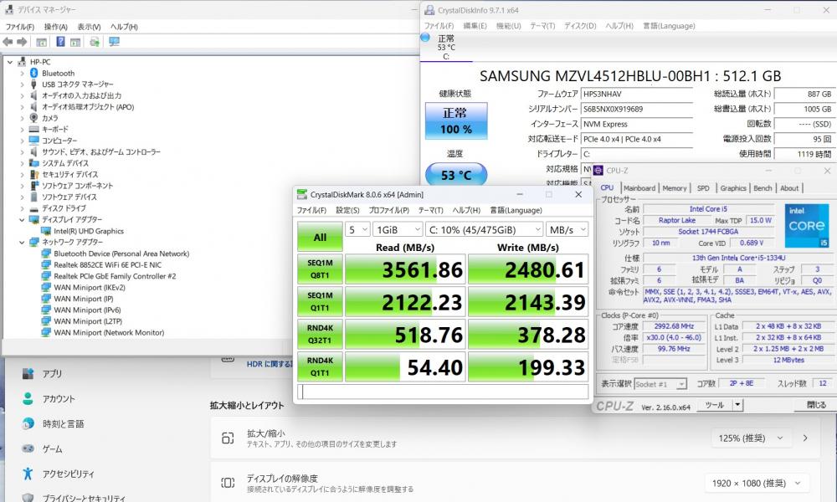Viewport: 837px width, 502px height.
Task: Click the 53 °C temperature indicator
Action: 455,175
